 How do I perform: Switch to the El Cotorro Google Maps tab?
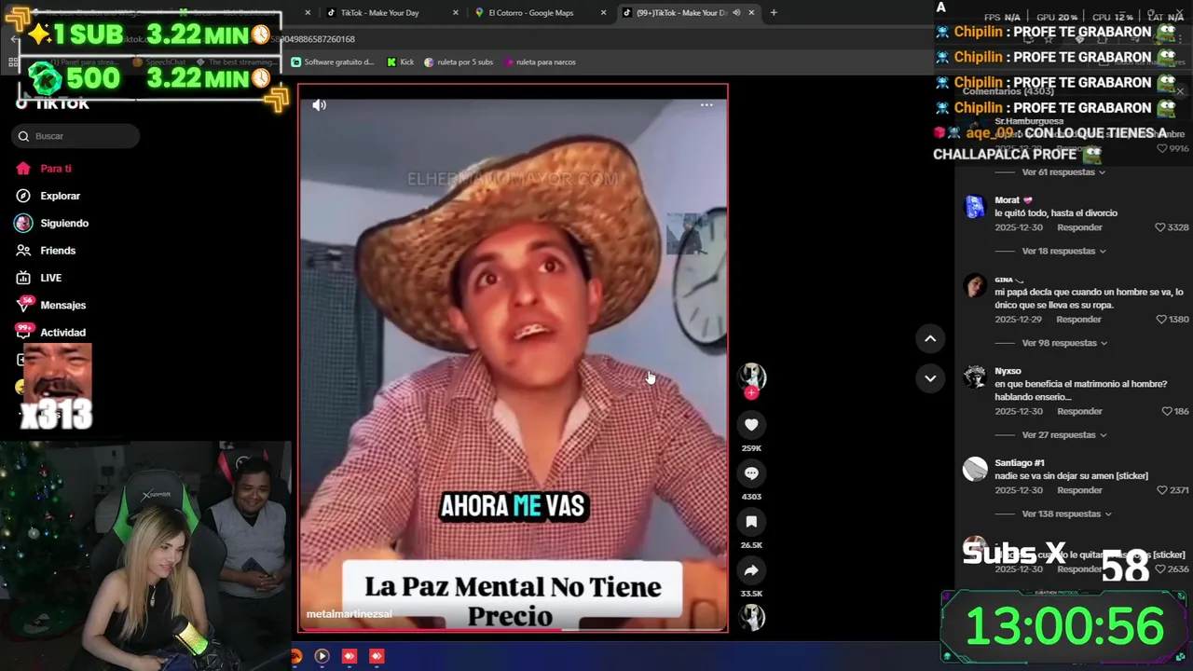pos(531,13)
